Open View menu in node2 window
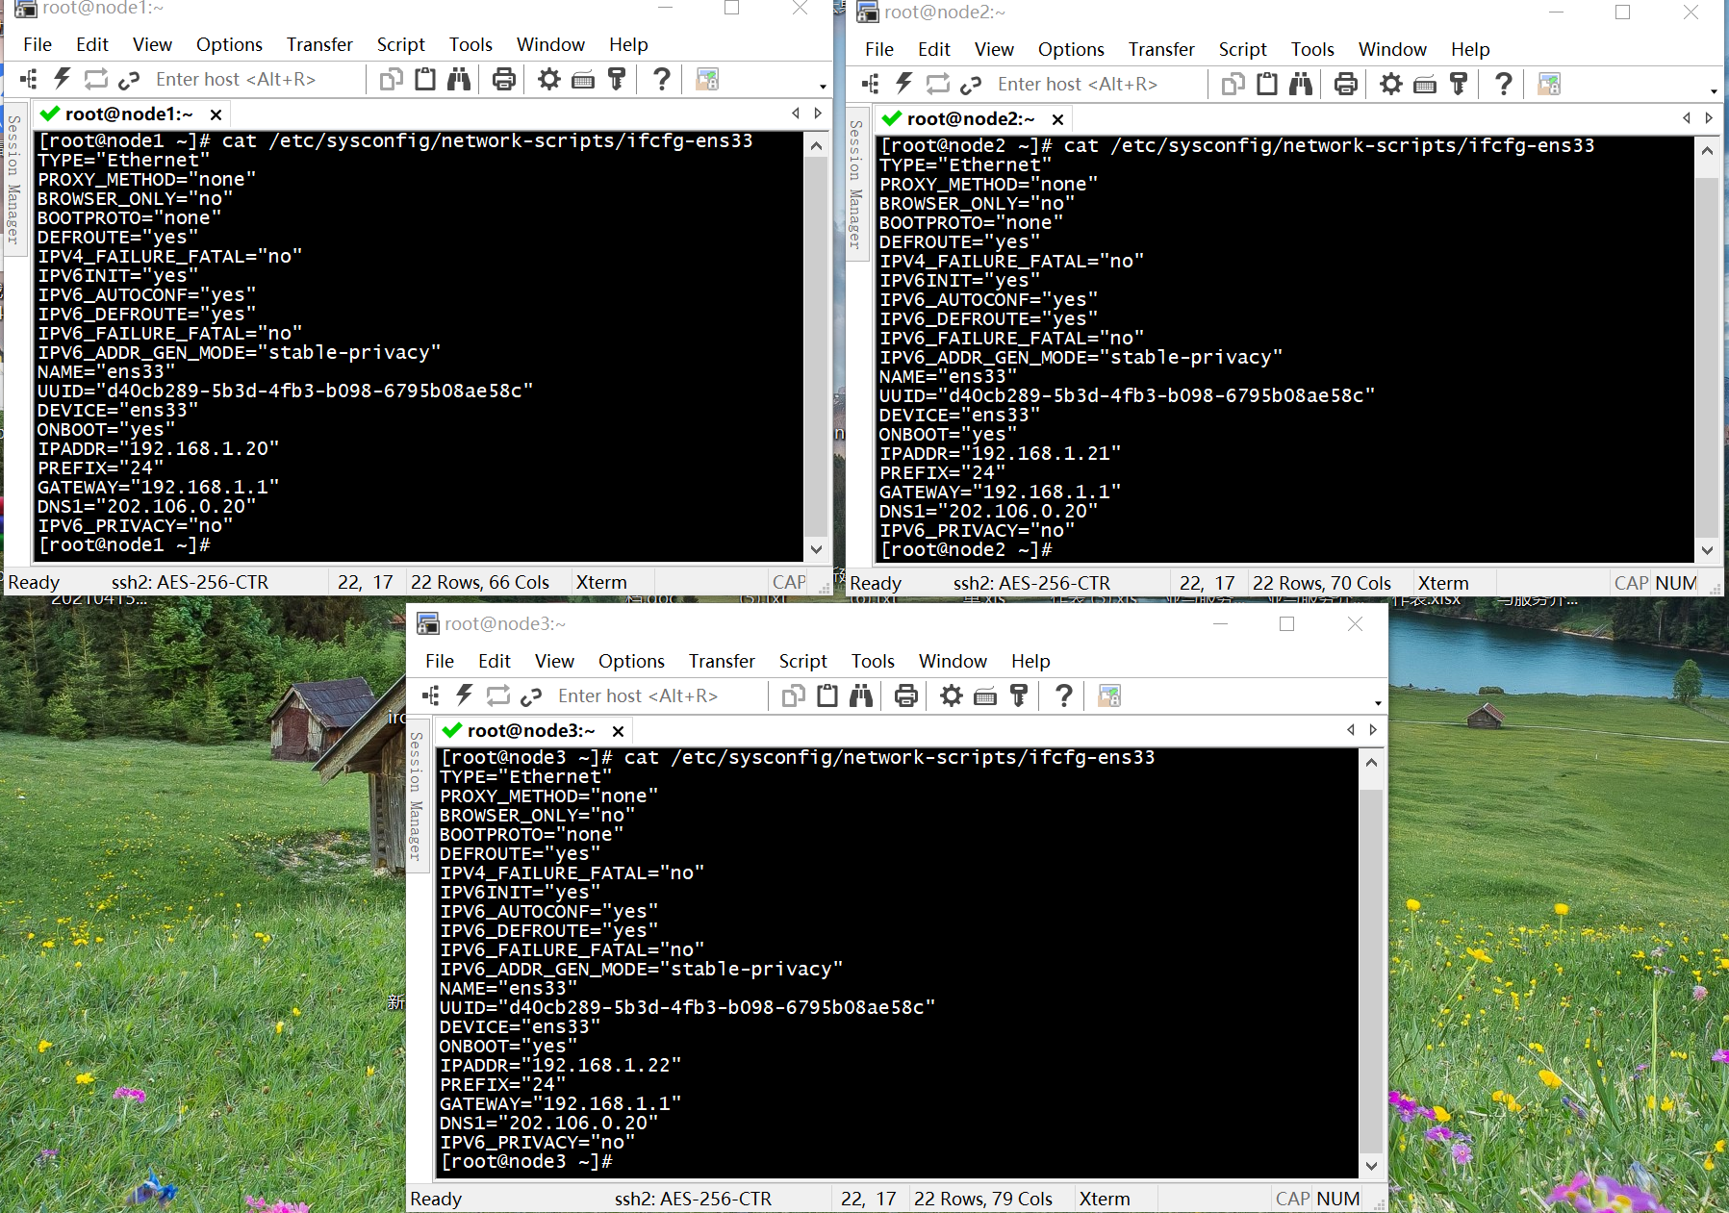The height and width of the screenshot is (1213, 1729). click(x=994, y=49)
